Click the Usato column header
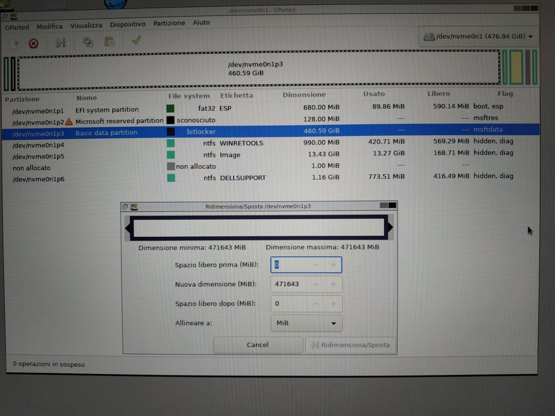This screenshot has width=555, height=416. coord(374,94)
